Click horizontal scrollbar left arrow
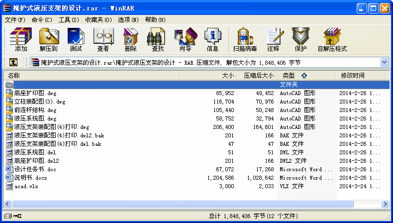 coord(7,204)
